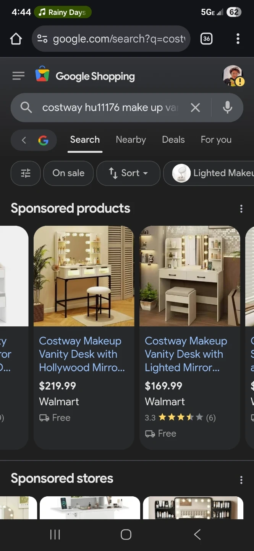Open the Google Shopping hamburger menu
The height and width of the screenshot is (551, 254).
[18, 76]
